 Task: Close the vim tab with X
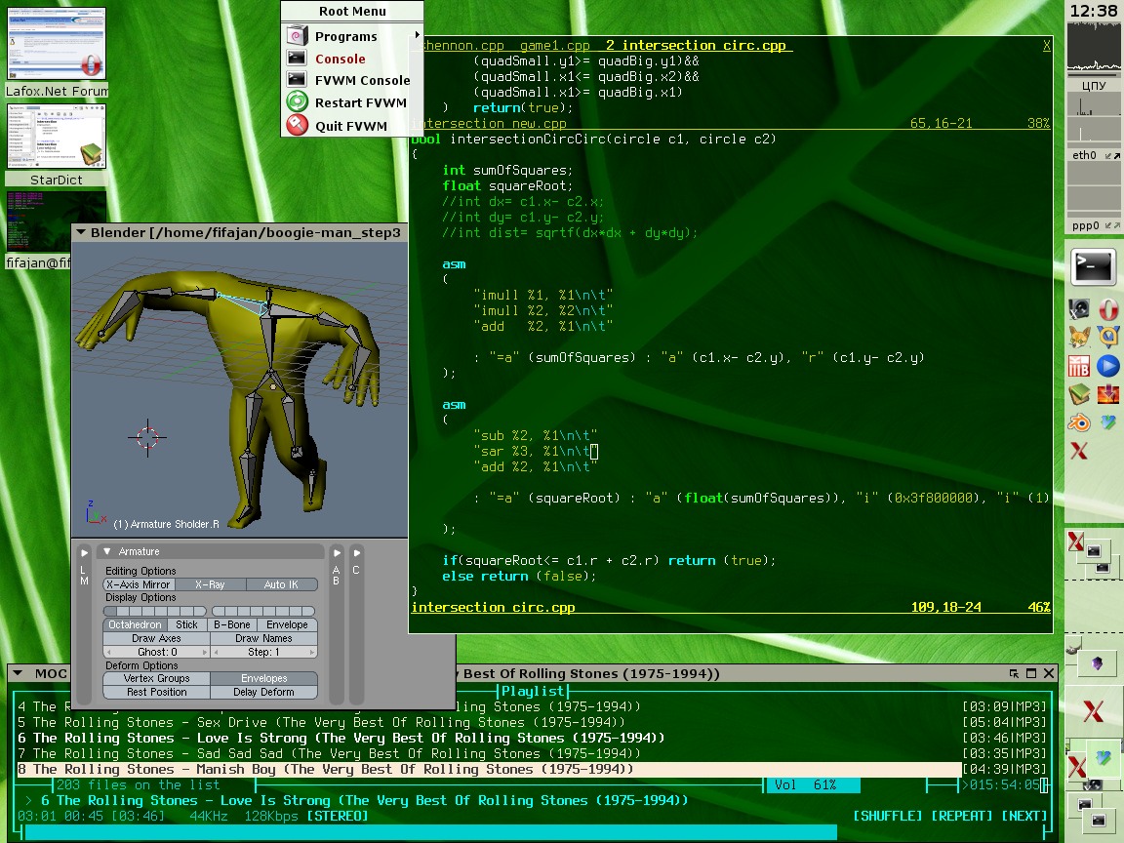1047,45
